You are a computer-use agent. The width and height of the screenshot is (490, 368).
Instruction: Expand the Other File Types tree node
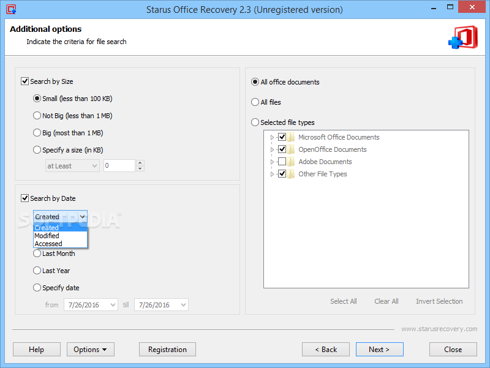coord(272,174)
